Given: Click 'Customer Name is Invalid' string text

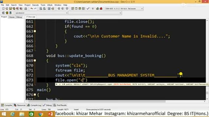Looking at the screenshot, I should [129, 36].
